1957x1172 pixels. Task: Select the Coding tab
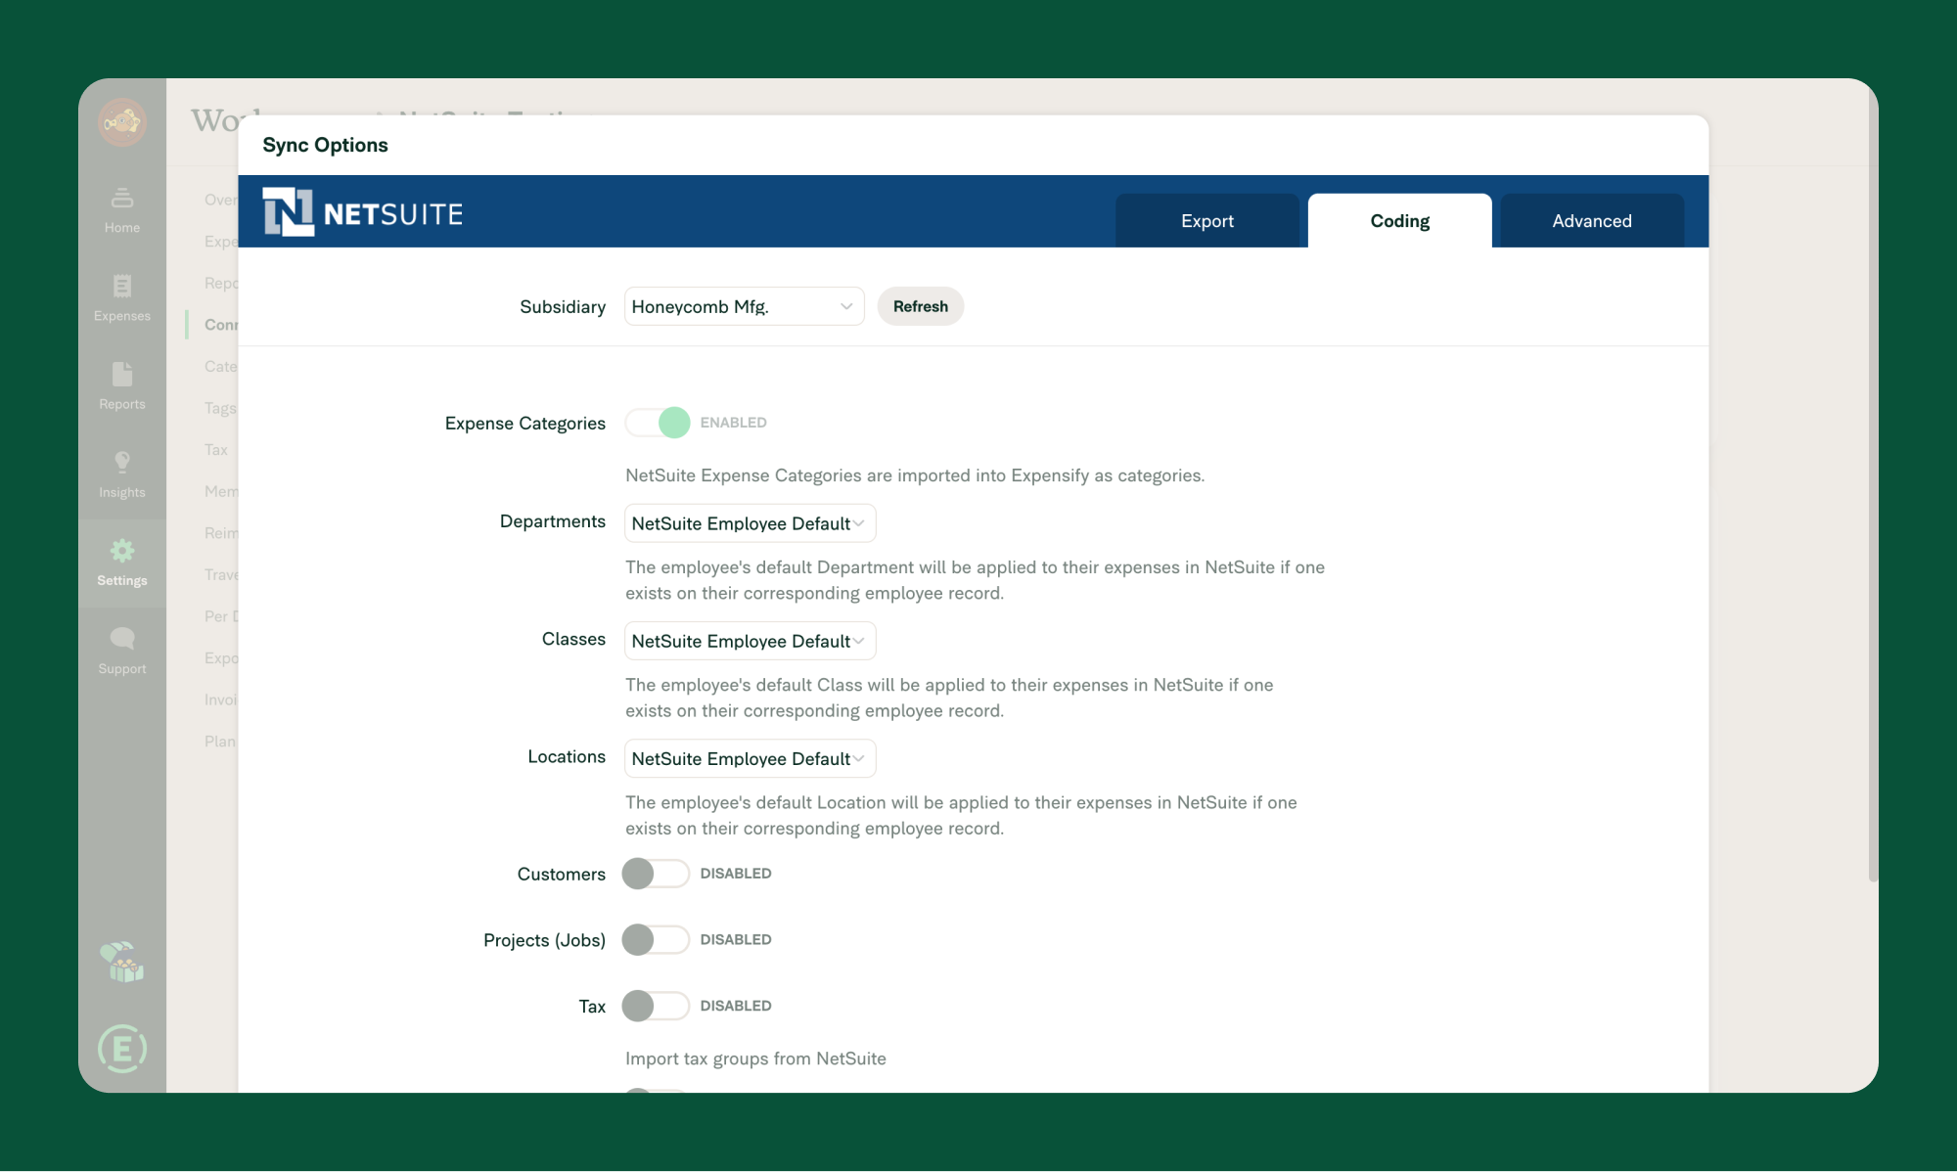pyautogui.click(x=1400, y=221)
